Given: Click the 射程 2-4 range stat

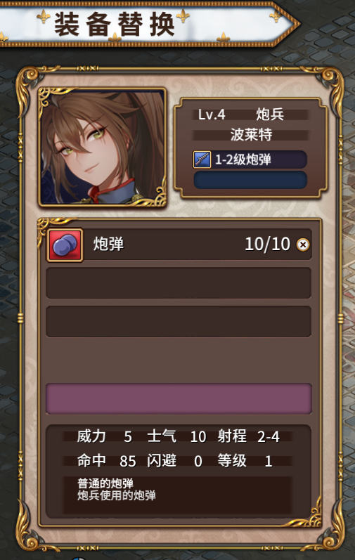Looking at the screenshot, I should 249,436.
